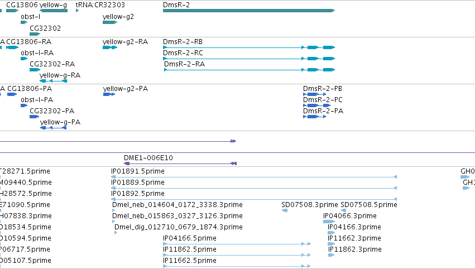Click the yellow-g-RA transcript glyph
This screenshot has height=269, width=475.
click(54, 81)
